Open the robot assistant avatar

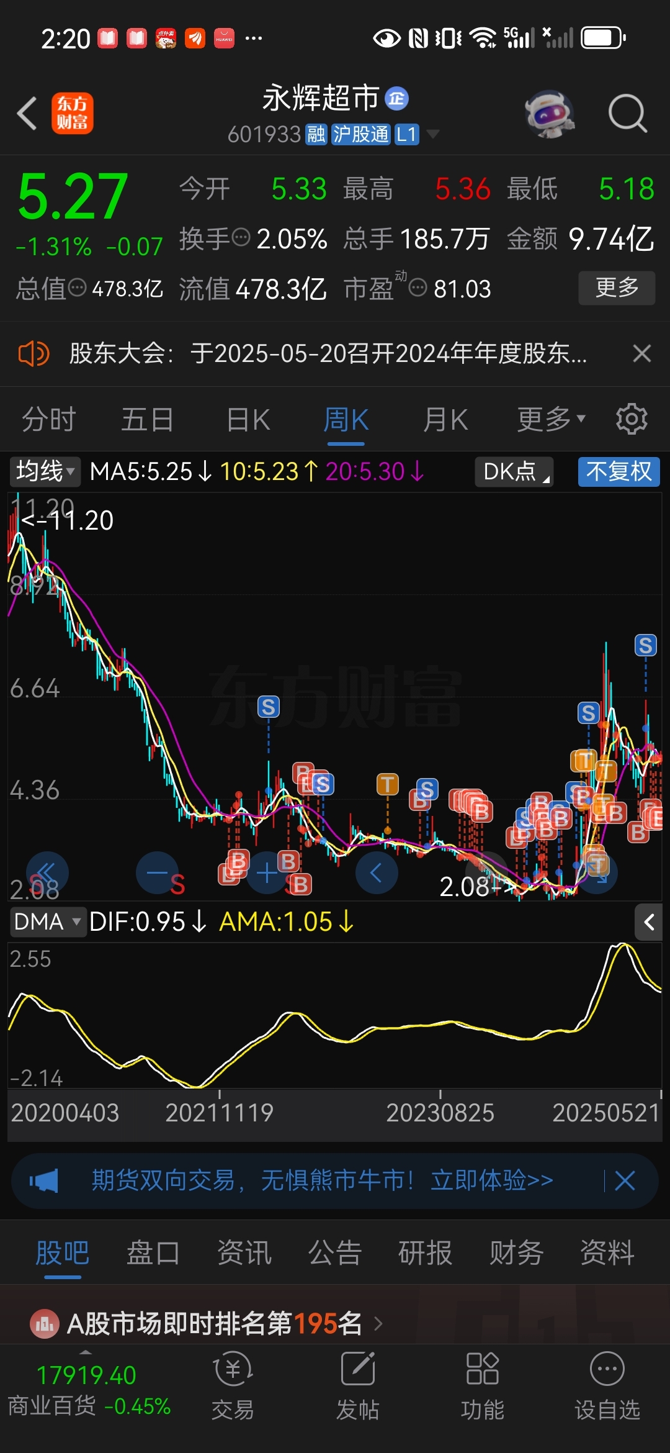point(549,114)
